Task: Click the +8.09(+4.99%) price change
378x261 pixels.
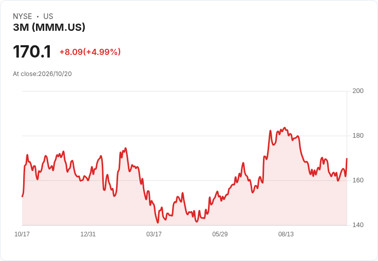Action: 90,52
